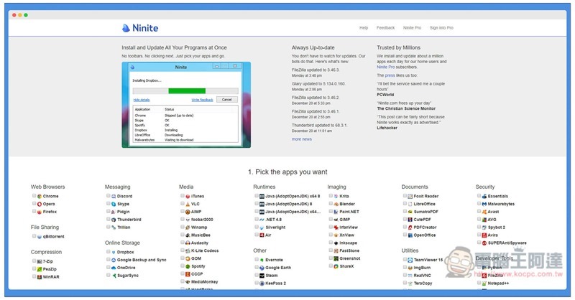Open the Help page from top navigation
The width and height of the screenshot is (575, 300).
coord(364,28)
